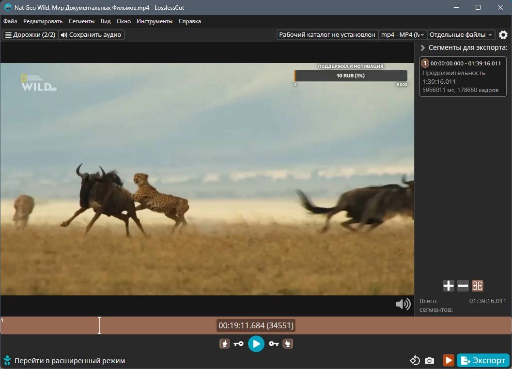Jump to previous keyframe key icon

pyautogui.click(x=239, y=343)
